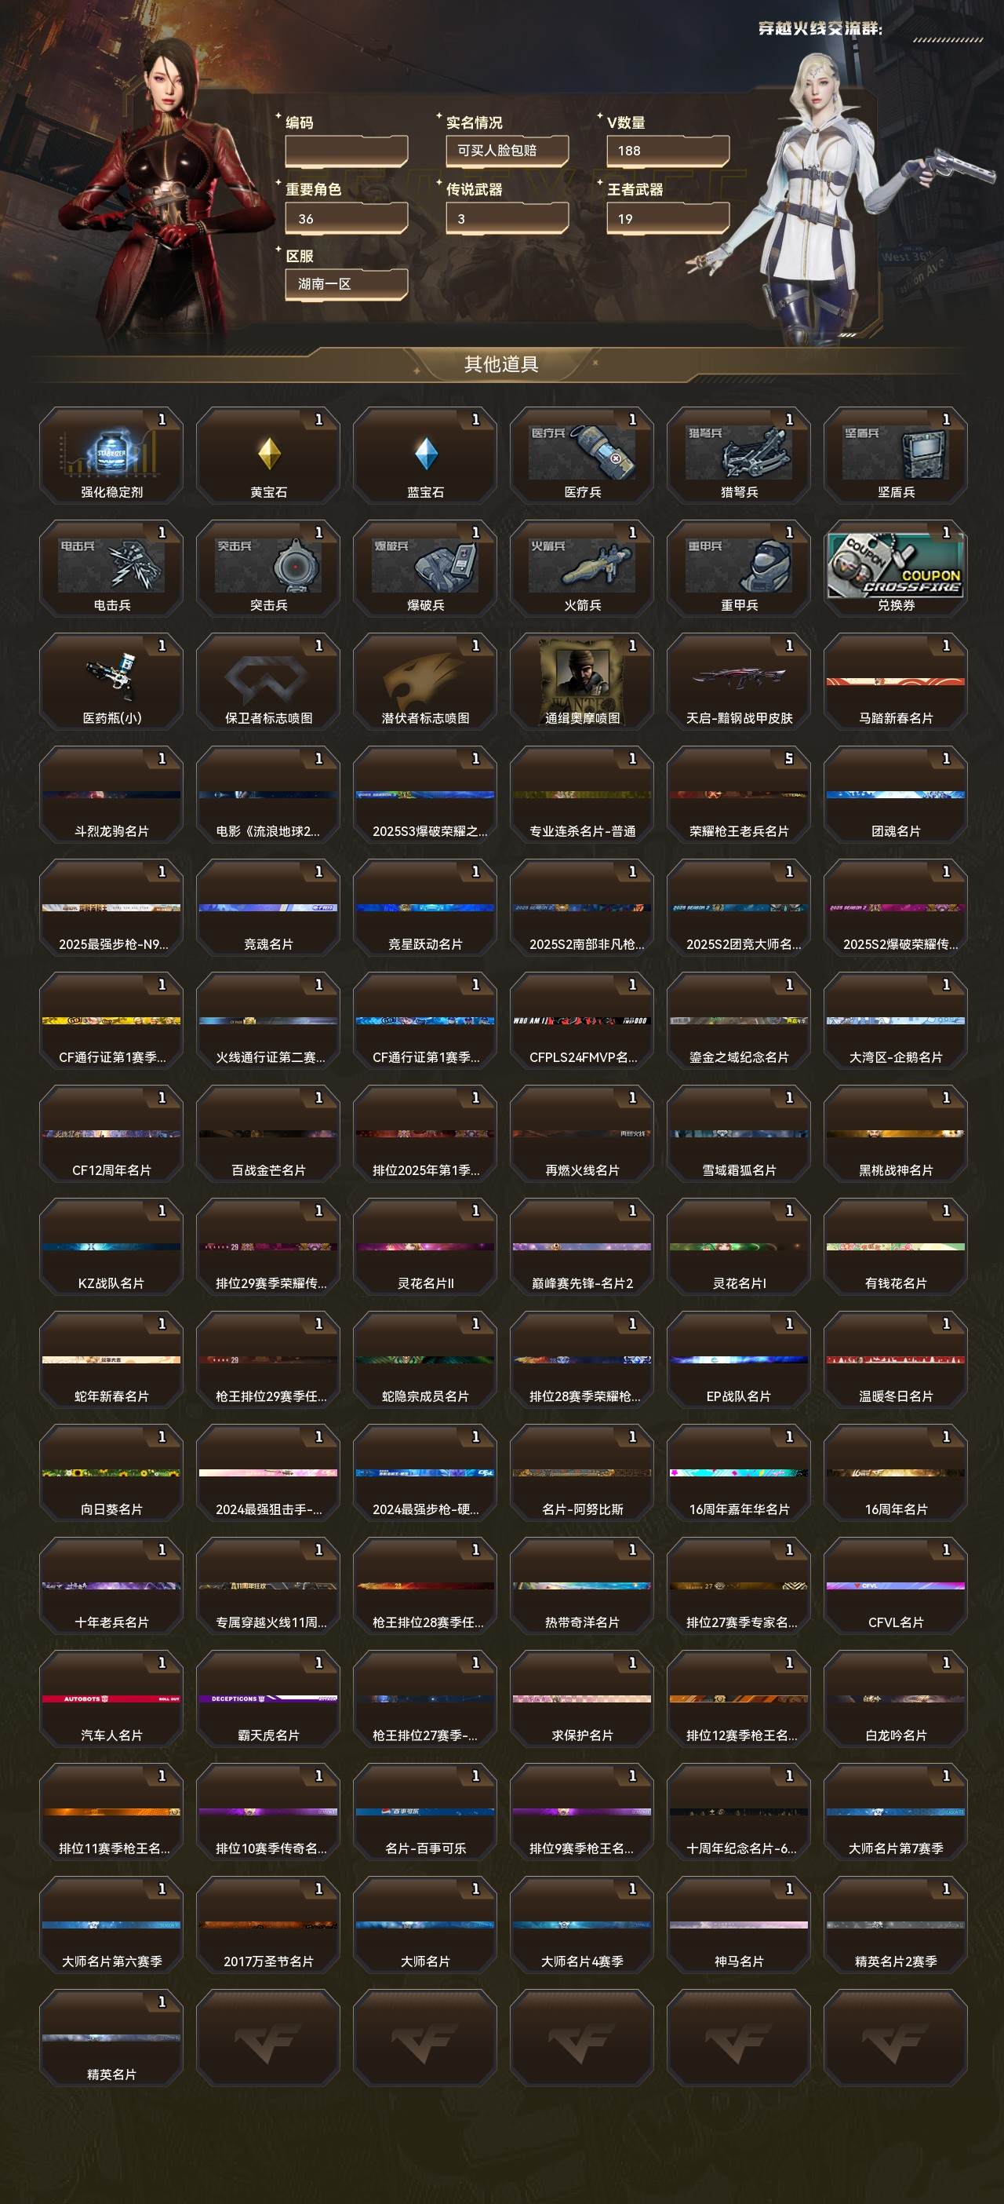Click the V数量 field showing 188
The image size is (1004, 2204).
coord(668,151)
